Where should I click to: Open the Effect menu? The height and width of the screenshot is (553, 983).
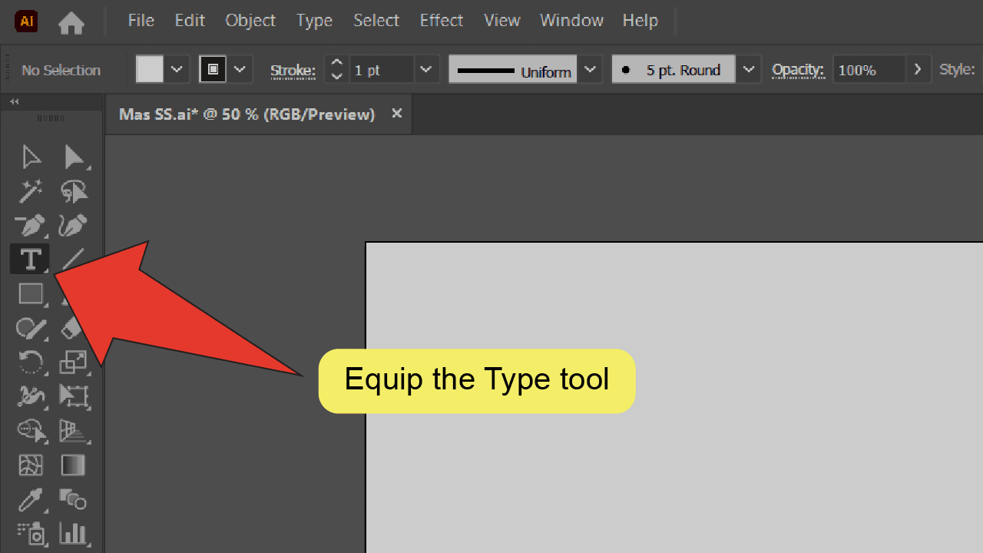[442, 21]
